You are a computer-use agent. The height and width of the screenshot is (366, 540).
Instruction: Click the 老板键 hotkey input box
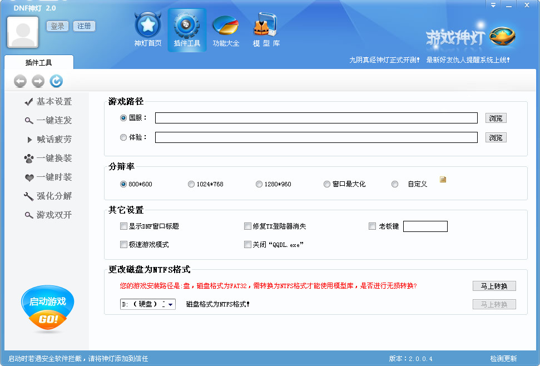tap(425, 226)
